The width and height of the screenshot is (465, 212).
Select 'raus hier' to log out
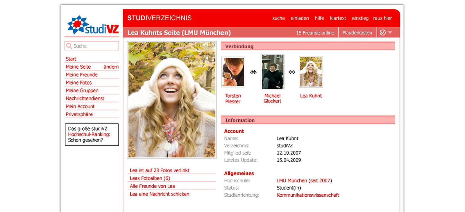pos(382,18)
